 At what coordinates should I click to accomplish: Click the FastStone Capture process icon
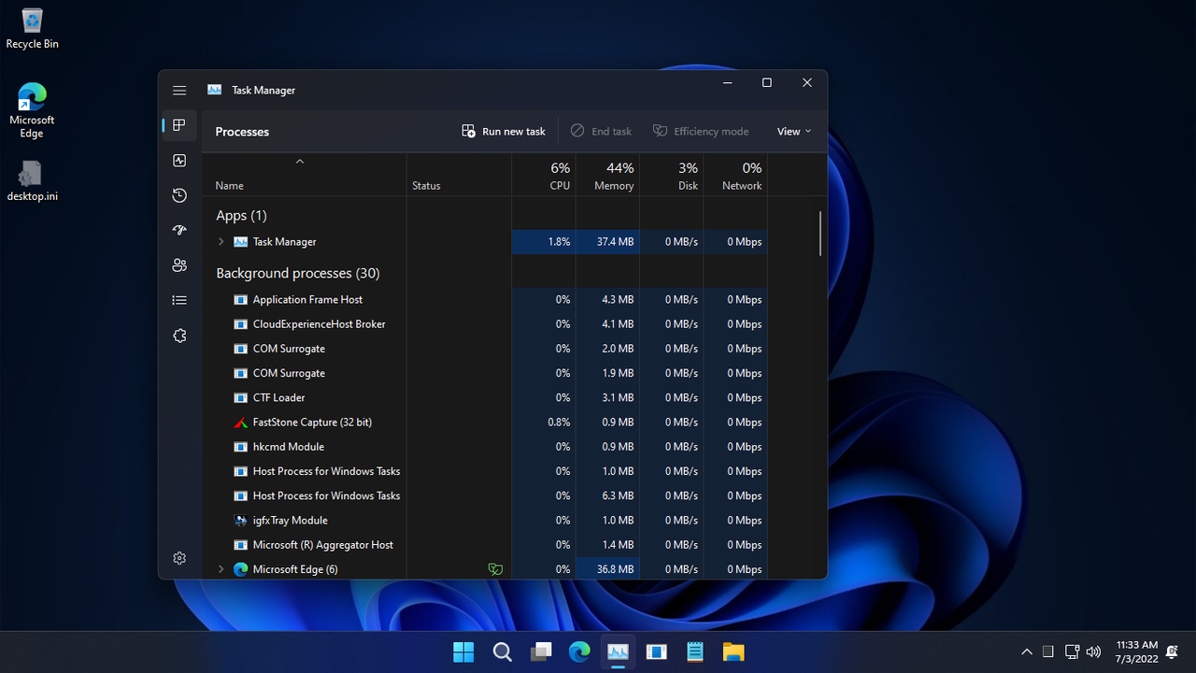tap(240, 422)
